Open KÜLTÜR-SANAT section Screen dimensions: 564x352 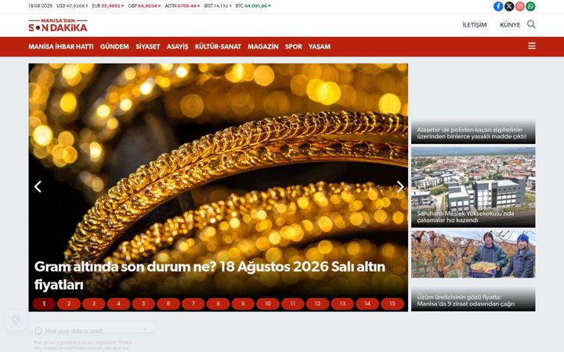[x=218, y=47]
